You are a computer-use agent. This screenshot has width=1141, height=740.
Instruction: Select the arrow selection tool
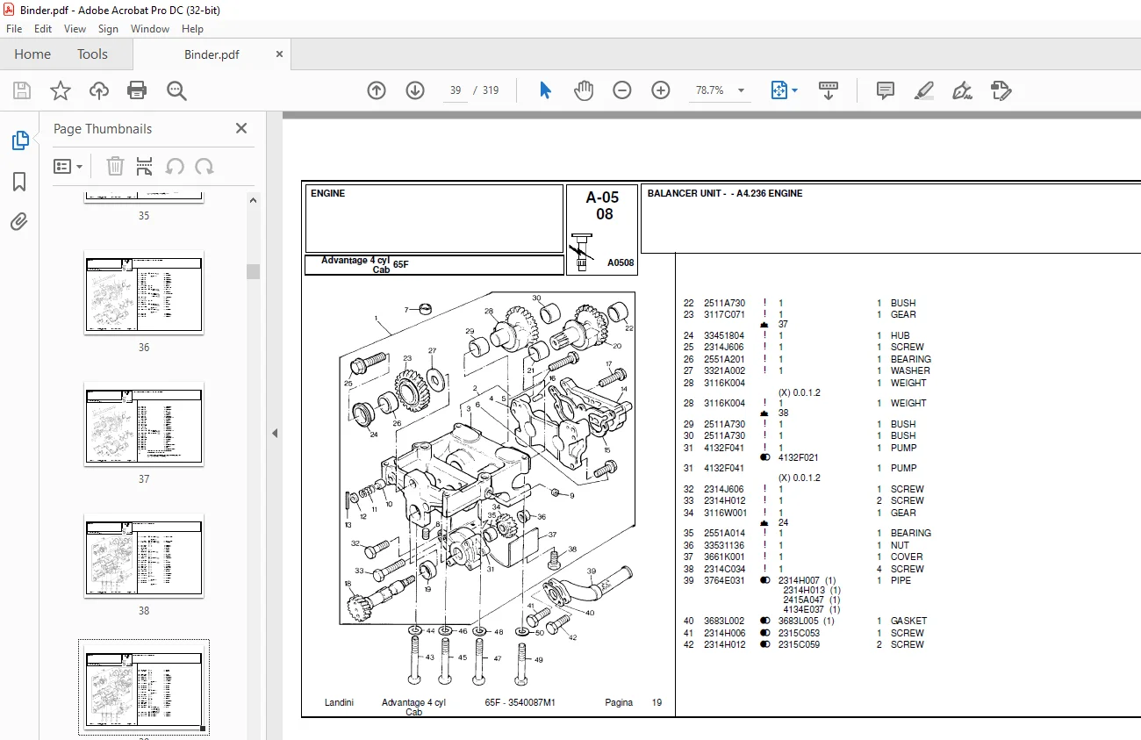click(x=545, y=90)
